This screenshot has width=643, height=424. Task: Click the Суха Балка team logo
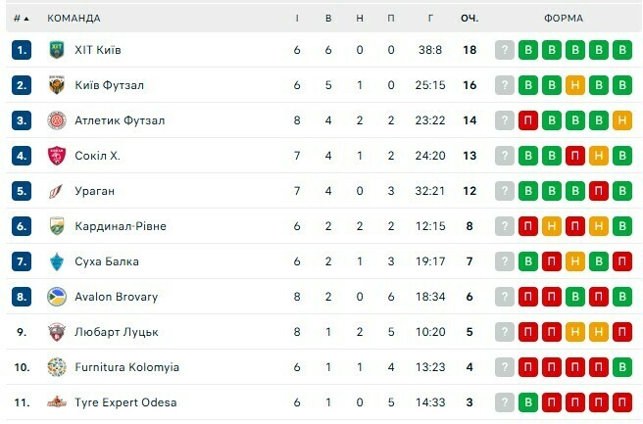pos(56,261)
